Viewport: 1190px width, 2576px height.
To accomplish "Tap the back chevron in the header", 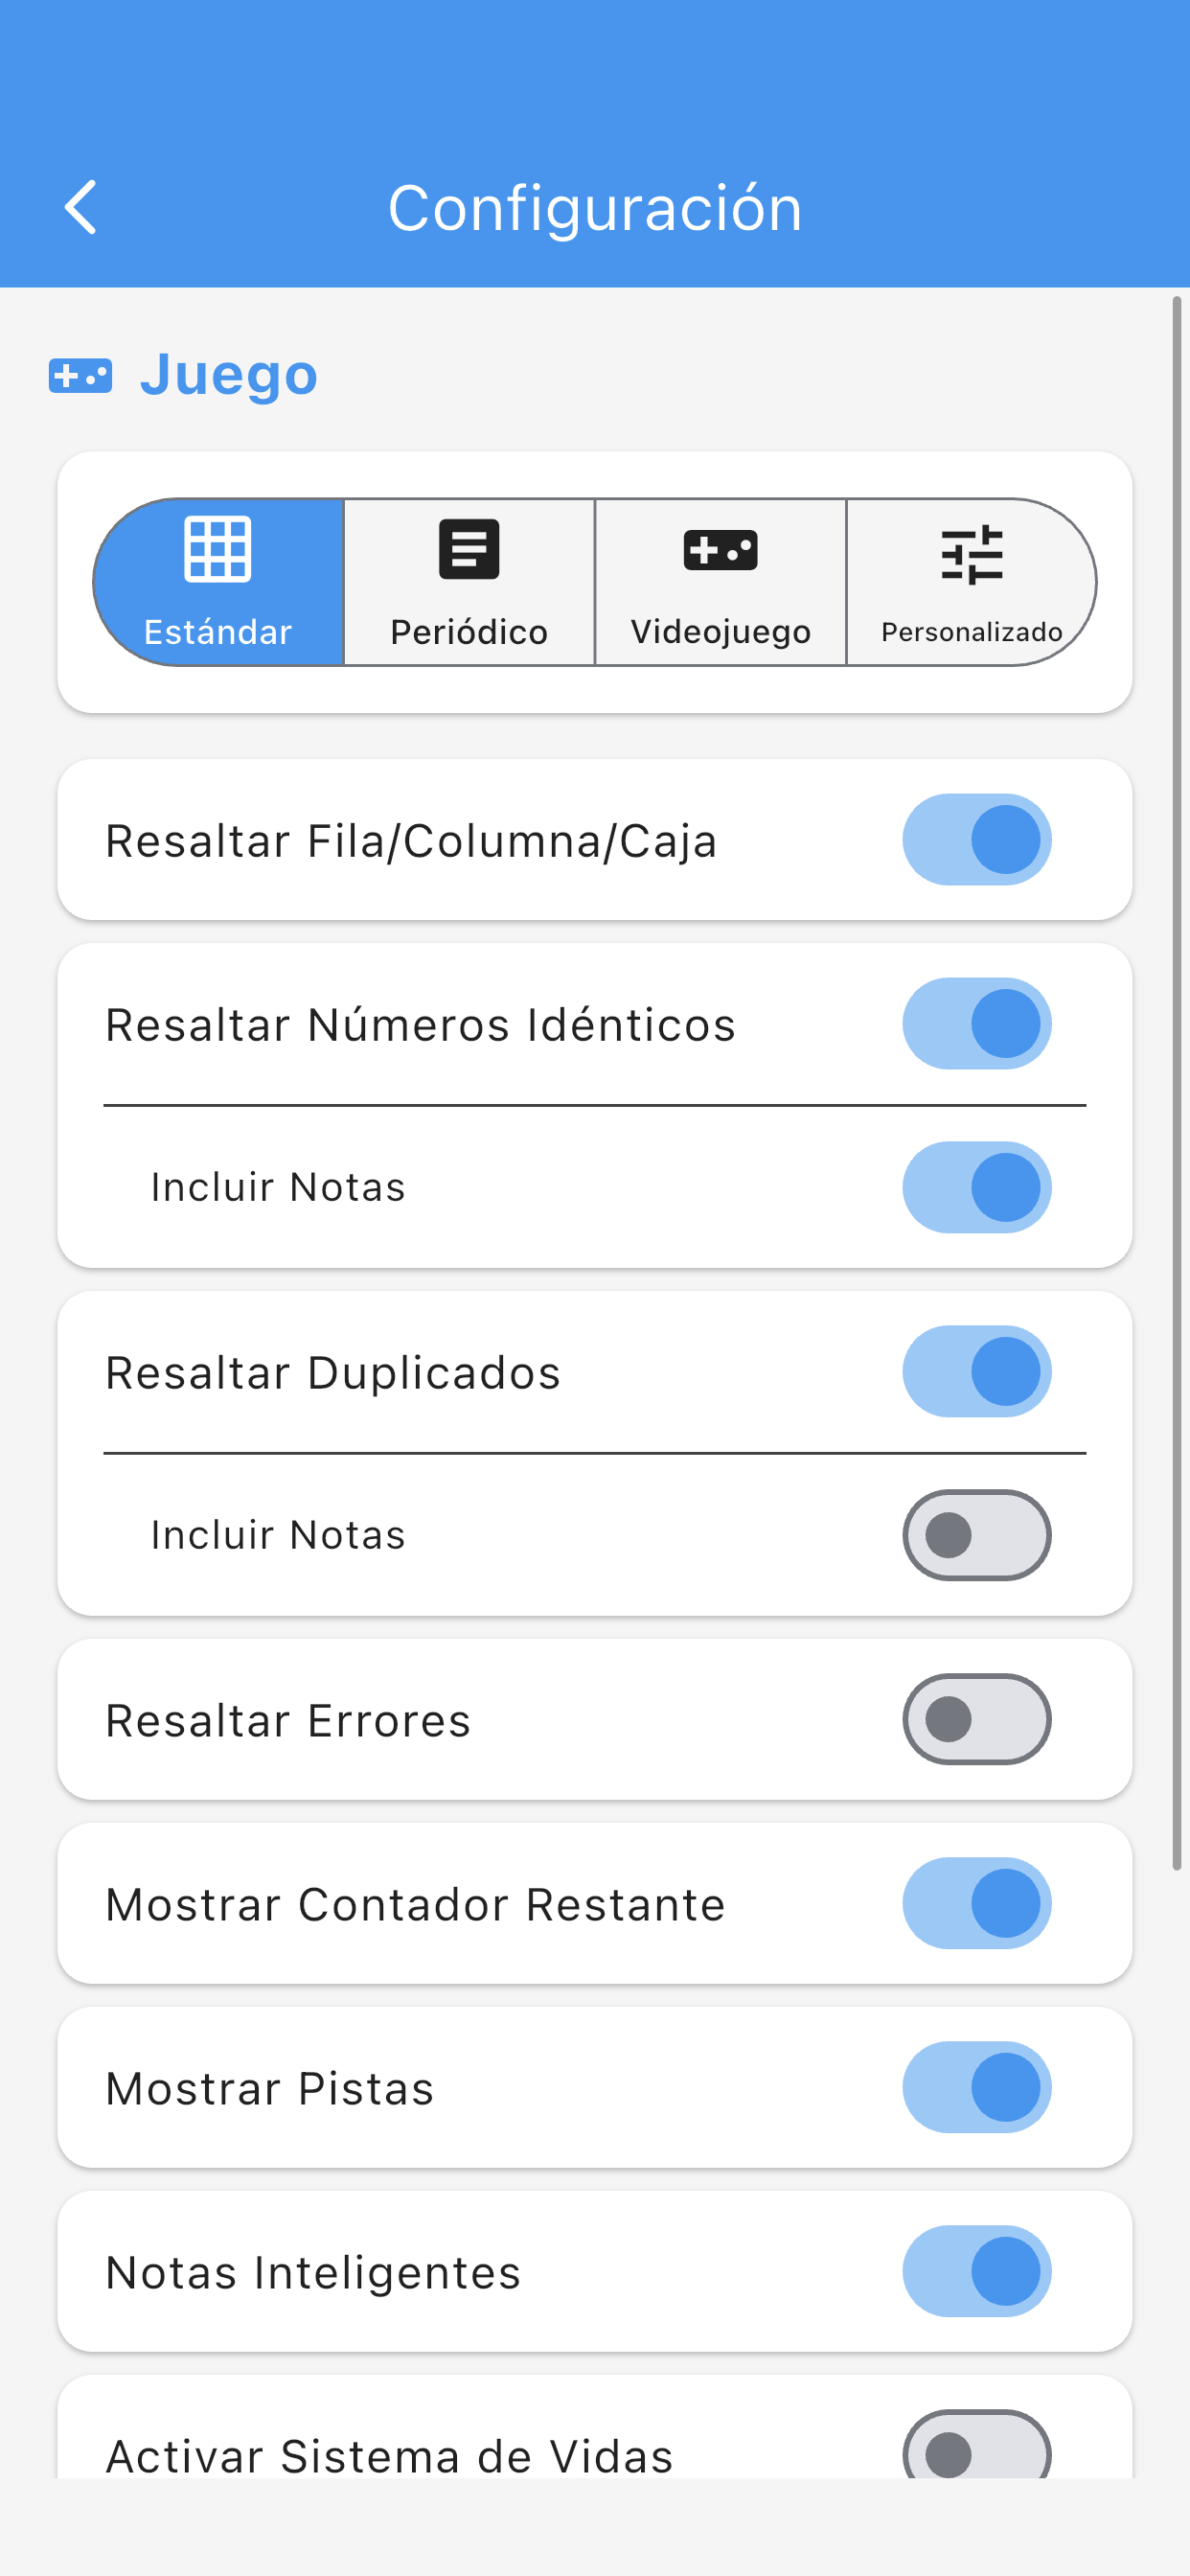I will pos(81,207).
